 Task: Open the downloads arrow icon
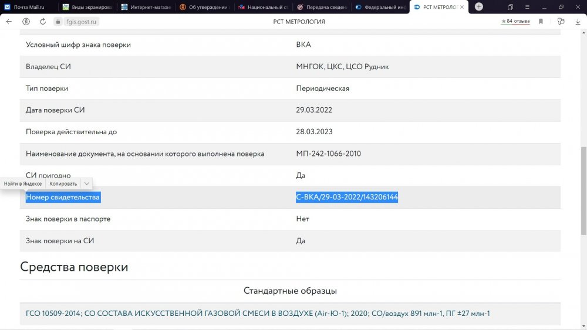(578, 21)
